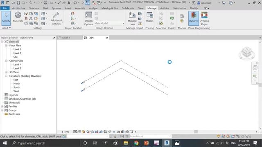Image resolution: width=262 pixels, height=147 pixels.
Task: Expand the 3D Views node
Action: [6, 72]
